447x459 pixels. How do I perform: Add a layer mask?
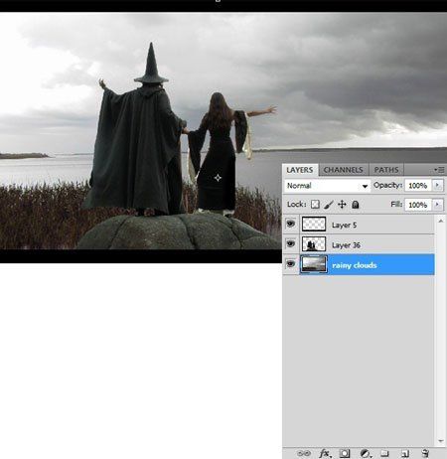tap(345, 453)
